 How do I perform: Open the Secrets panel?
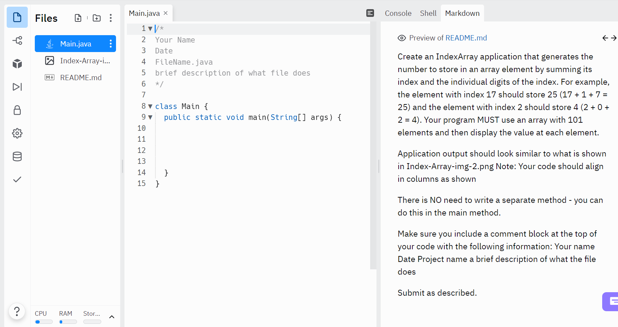17,110
